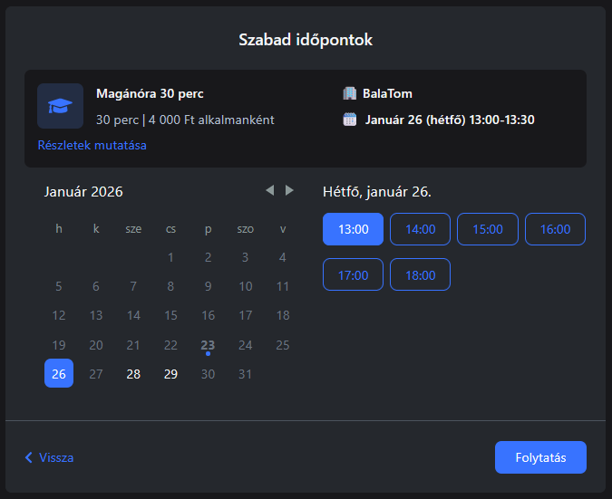
Task: Click the Január 2026 month heading
Action: [x=83, y=191]
